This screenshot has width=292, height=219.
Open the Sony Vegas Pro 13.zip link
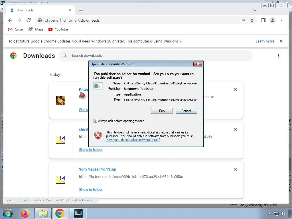coord(98,169)
